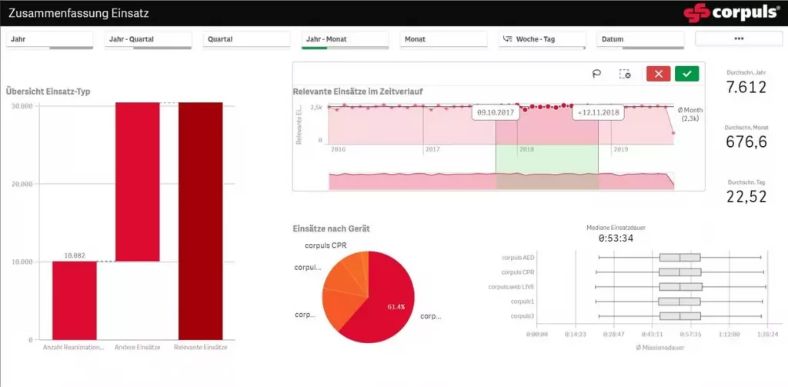
Task: Click the Ø Missionsdauer axis title
Action: point(659,347)
